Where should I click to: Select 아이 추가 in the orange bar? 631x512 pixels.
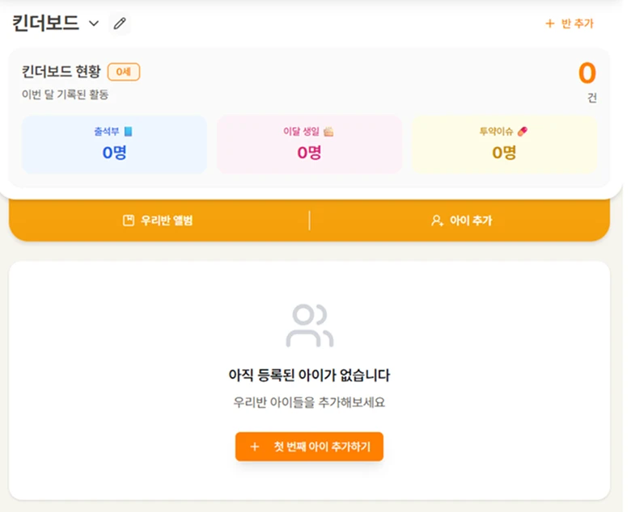coord(461,220)
